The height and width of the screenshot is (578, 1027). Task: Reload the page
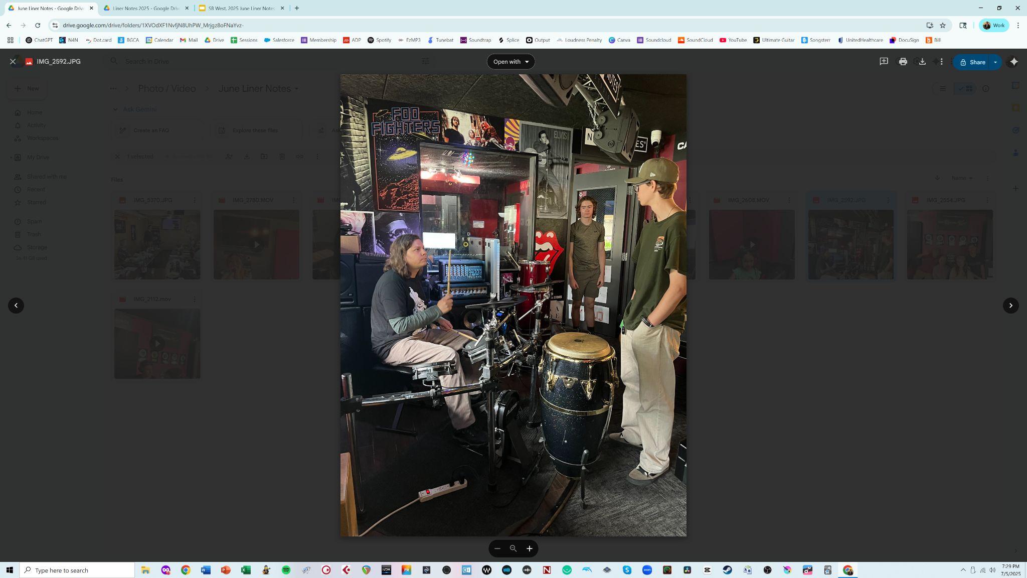point(38,25)
